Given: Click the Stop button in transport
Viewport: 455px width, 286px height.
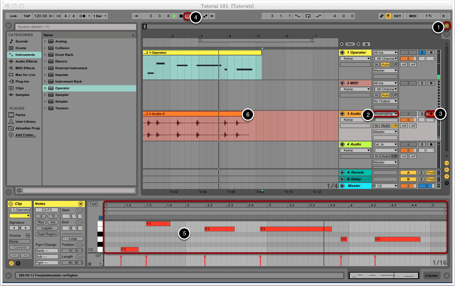Looking at the screenshot, I should (181, 16).
